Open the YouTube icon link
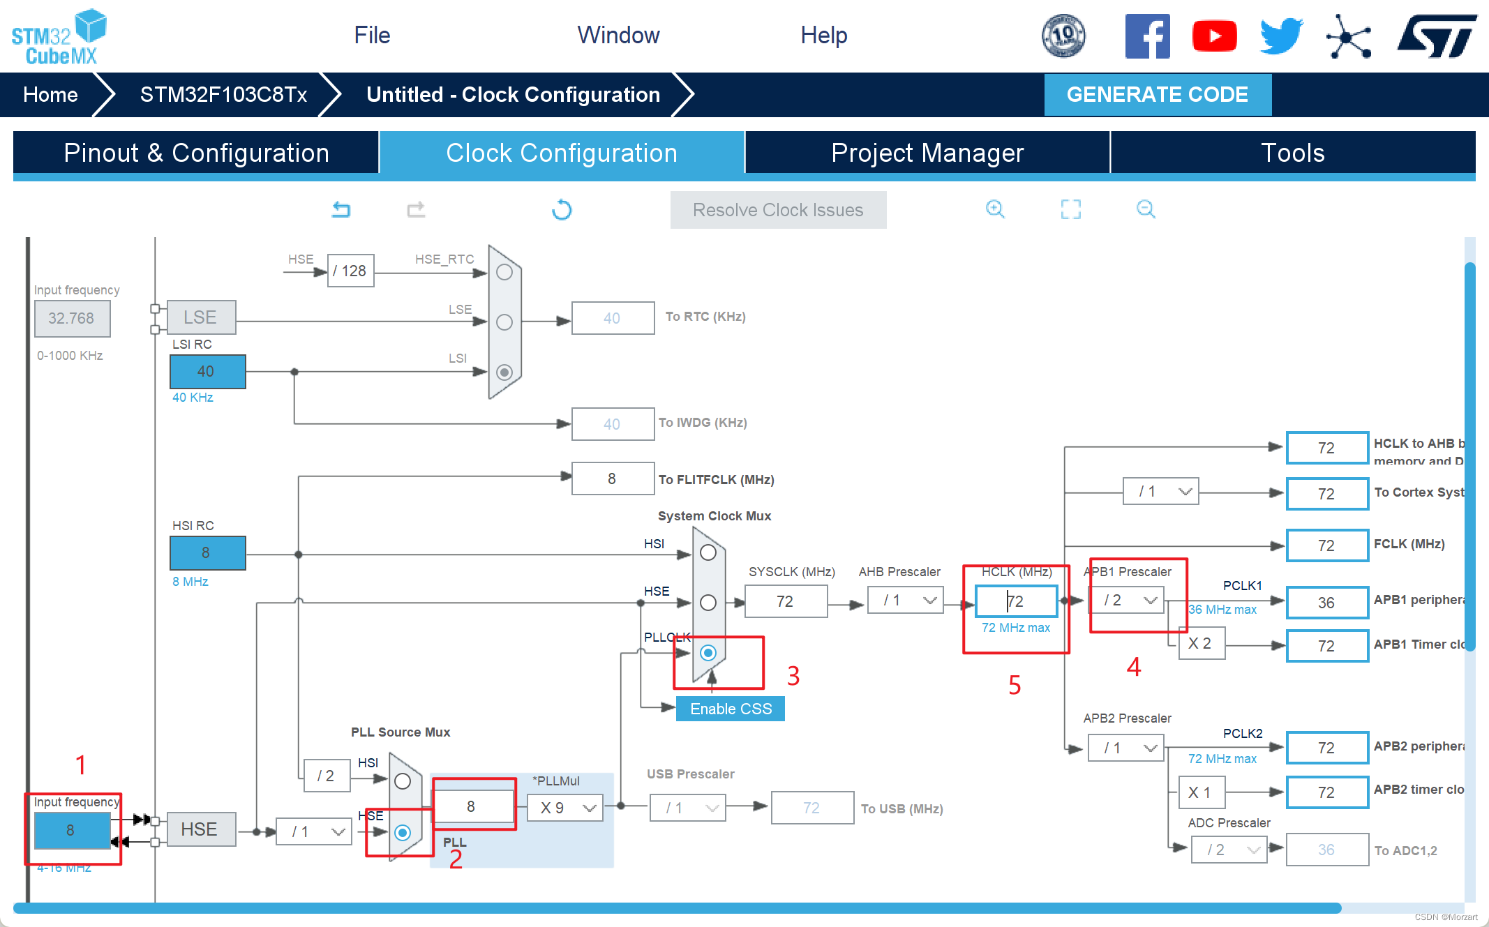This screenshot has width=1489, height=927. (x=1214, y=36)
